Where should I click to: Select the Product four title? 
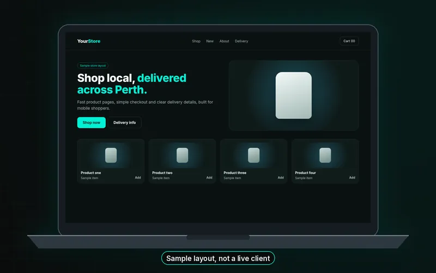click(x=306, y=173)
